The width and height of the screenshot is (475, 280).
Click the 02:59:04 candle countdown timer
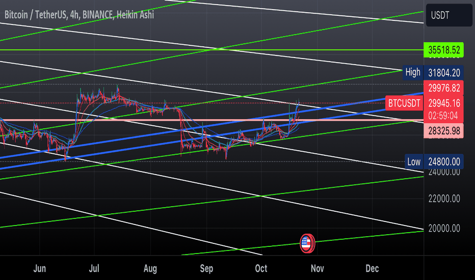point(443,116)
